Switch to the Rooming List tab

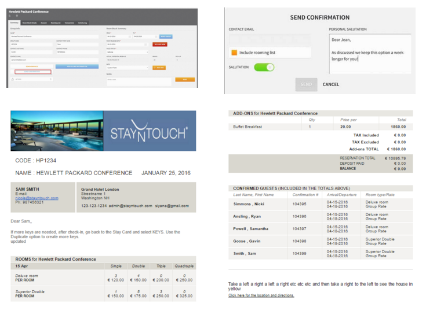click(56, 23)
